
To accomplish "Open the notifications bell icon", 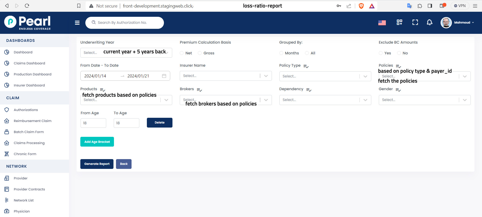I will coord(430,23).
